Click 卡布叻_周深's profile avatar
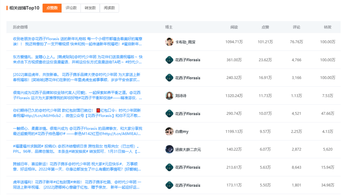Viewport: 344px width, 195px height. [169, 41]
